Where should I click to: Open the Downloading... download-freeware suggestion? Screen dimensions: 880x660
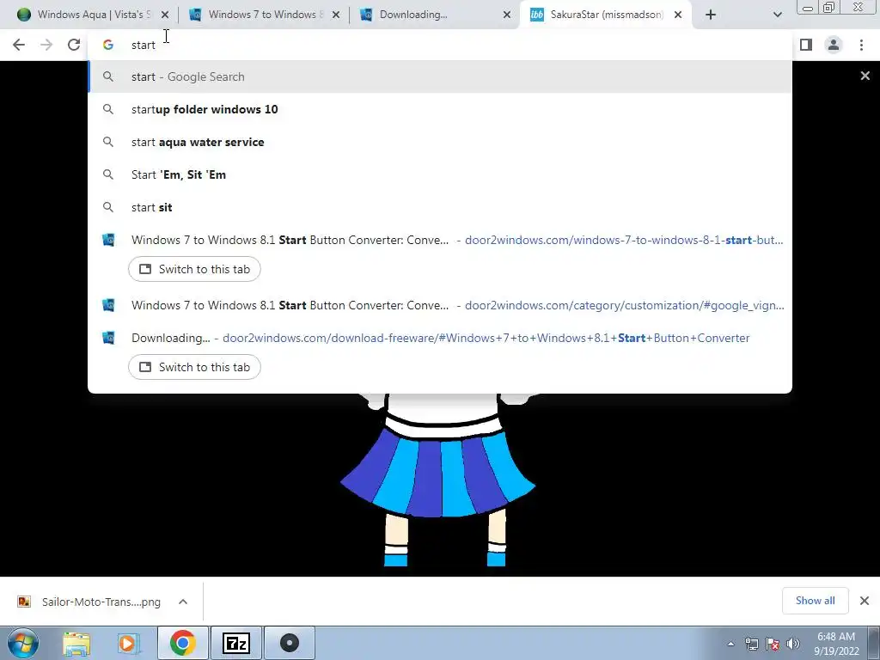click(x=440, y=338)
